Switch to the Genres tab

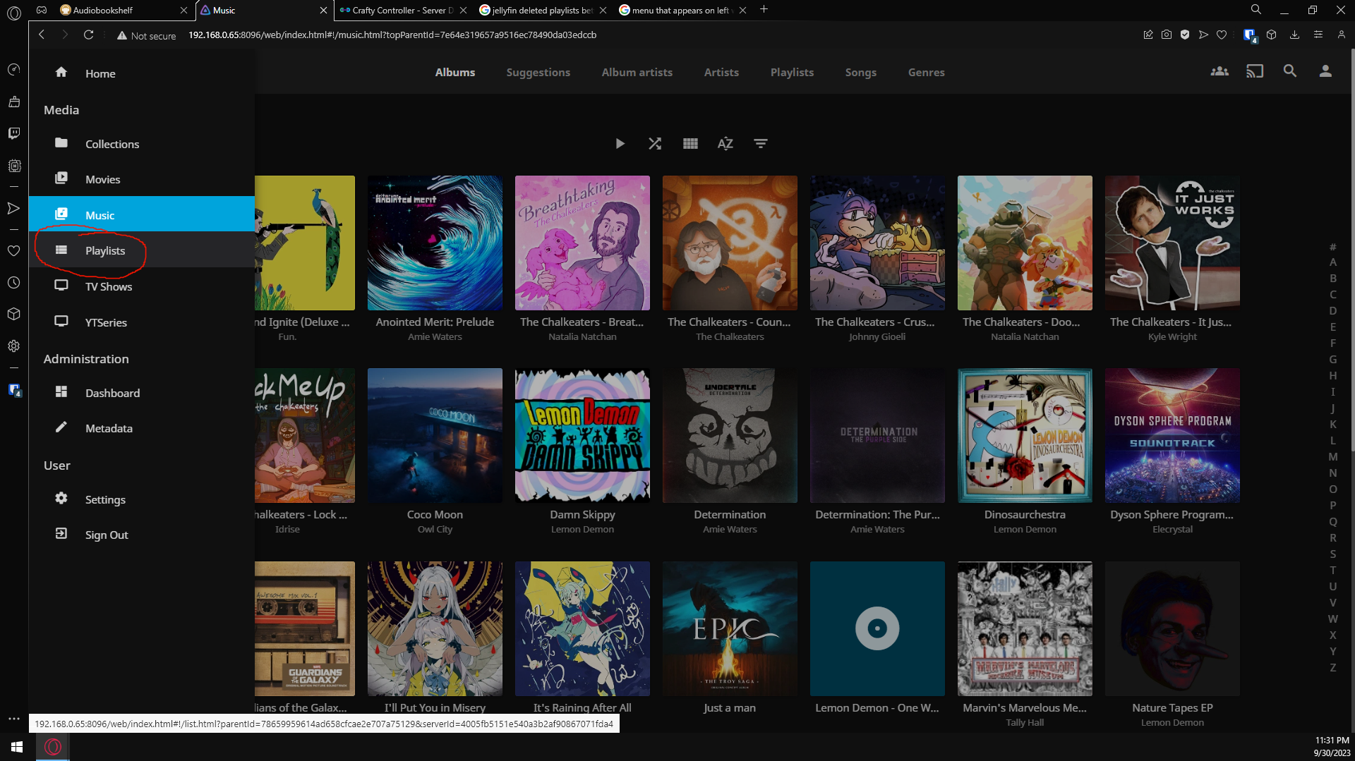pyautogui.click(x=926, y=73)
